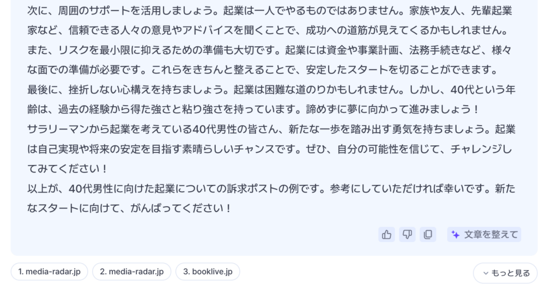Click the sparkle icon beside 文章を整えて
This screenshot has width=558, height=308.
click(x=456, y=235)
